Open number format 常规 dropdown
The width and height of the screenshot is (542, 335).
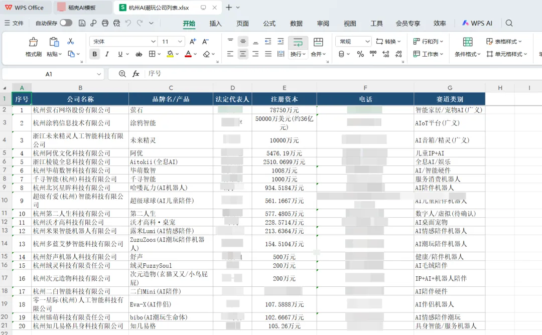click(367, 42)
